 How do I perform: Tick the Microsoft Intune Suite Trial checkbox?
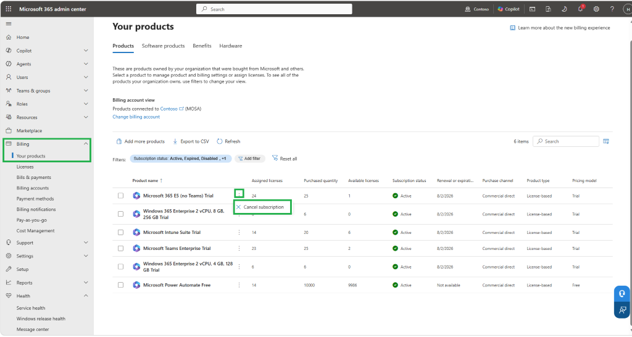point(120,232)
